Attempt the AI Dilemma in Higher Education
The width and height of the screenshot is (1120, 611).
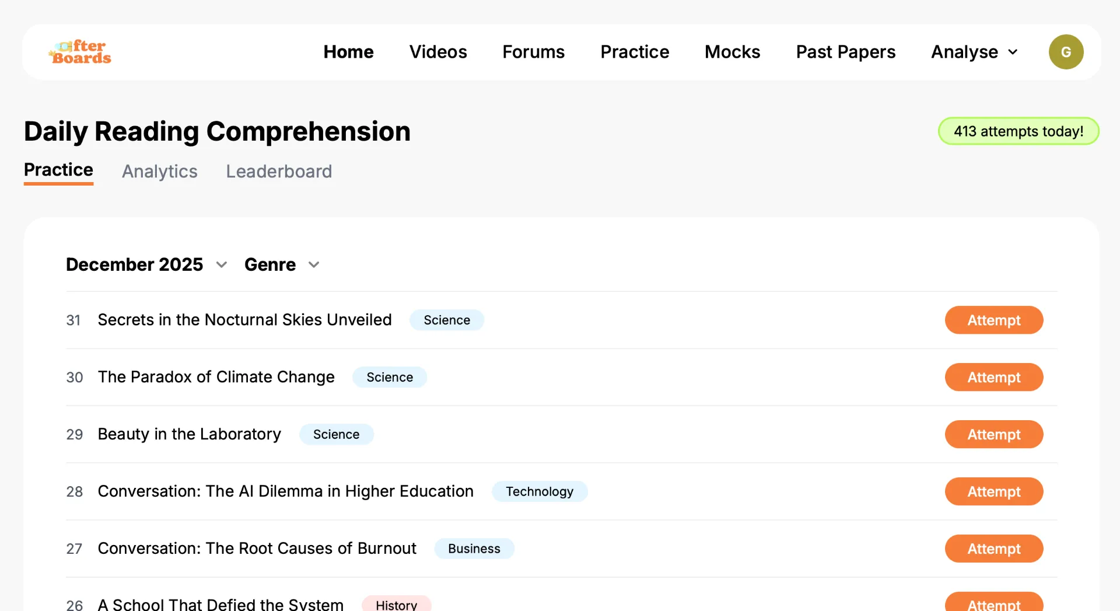click(x=993, y=491)
